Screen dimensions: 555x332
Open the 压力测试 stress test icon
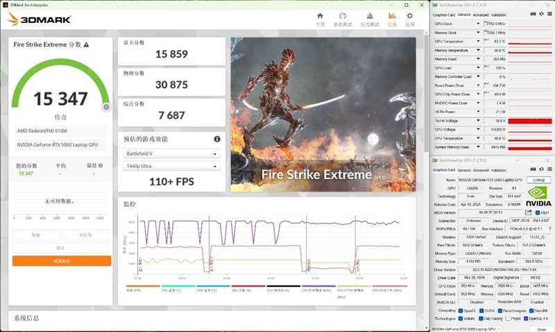[x=370, y=16]
